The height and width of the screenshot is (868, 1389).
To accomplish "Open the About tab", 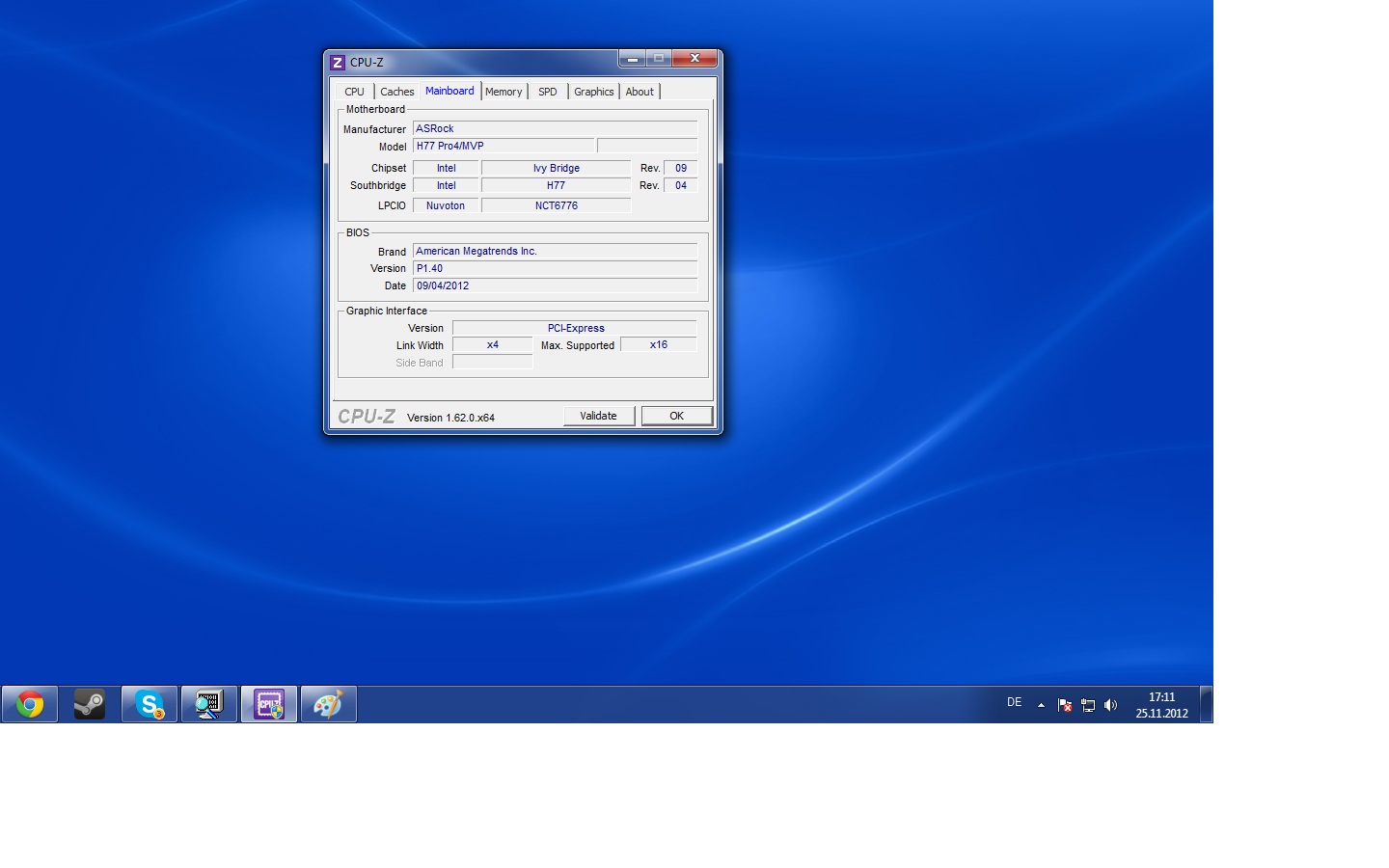I will (640, 92).
